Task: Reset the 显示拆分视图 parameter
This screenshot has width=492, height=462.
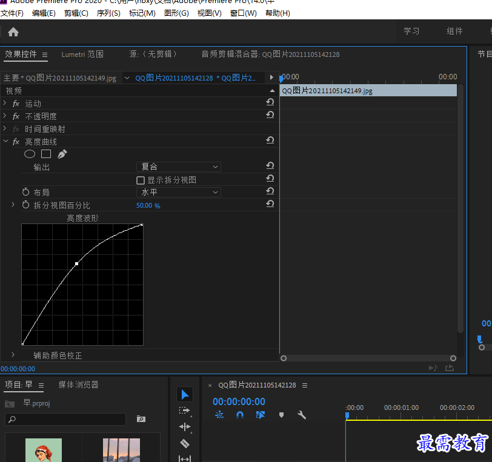Action: [x=270, y=179]
